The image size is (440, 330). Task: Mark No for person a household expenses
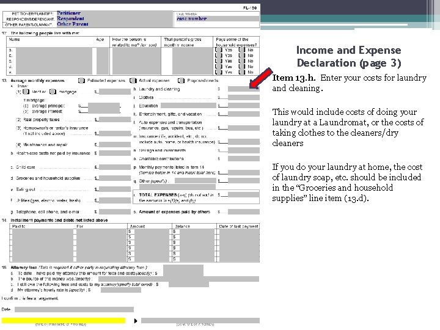click(x=242, y=50)
